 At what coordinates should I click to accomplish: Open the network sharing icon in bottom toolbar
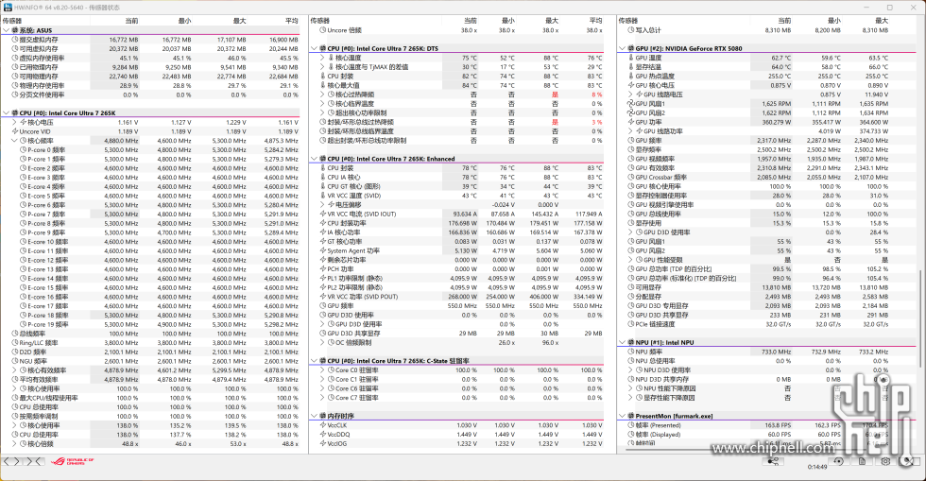773,461
